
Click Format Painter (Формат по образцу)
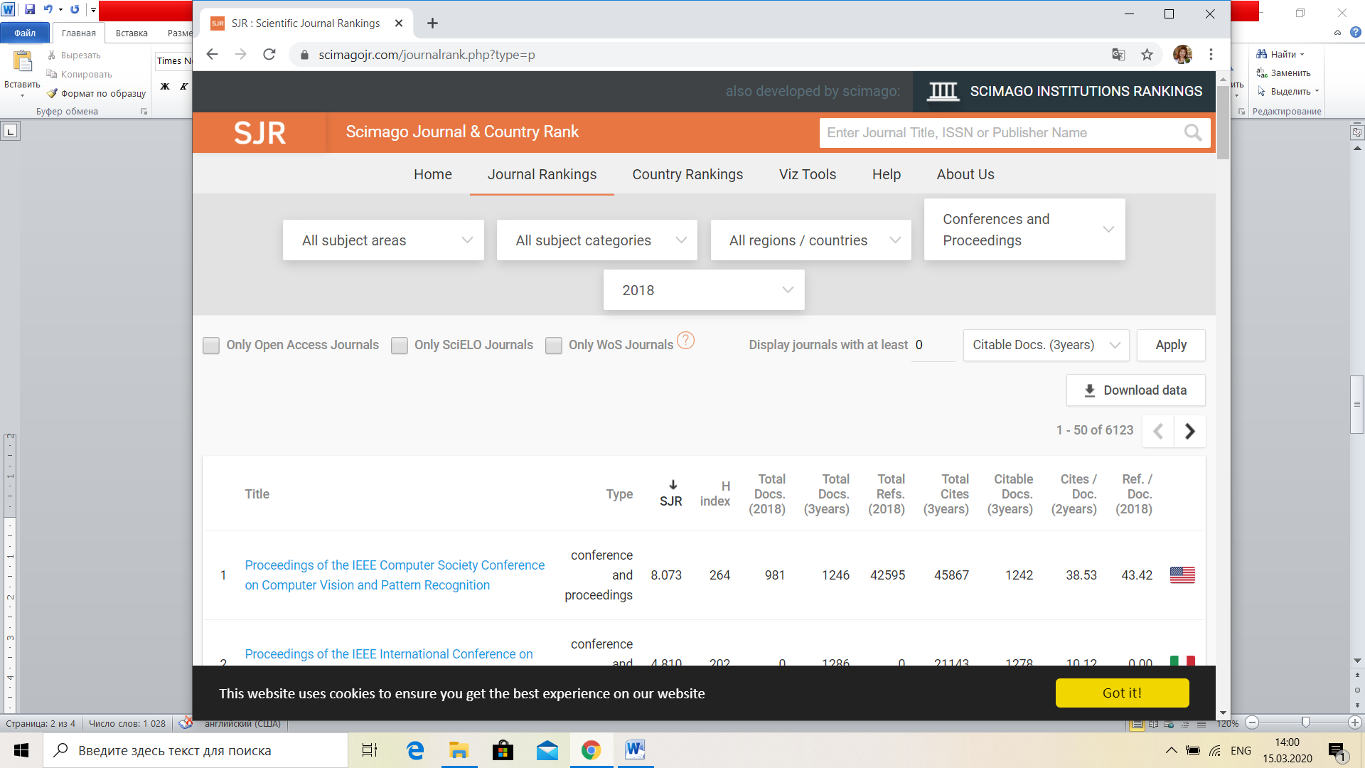(x=96, y=93)
